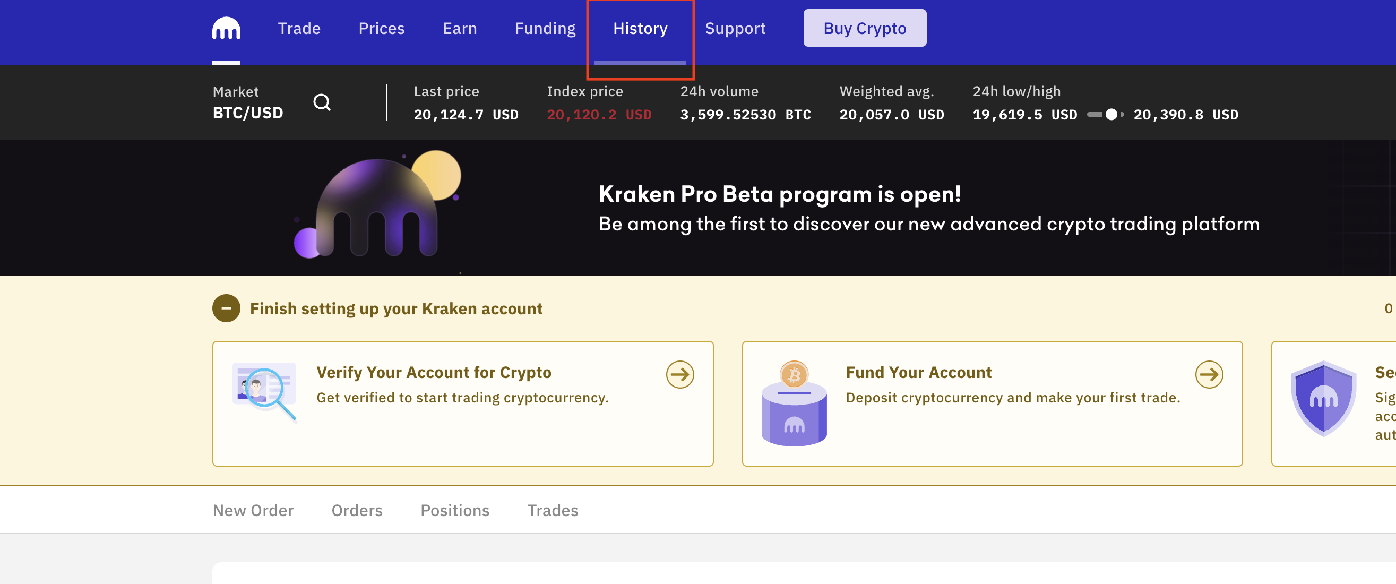Click the Verify Your Account arrow icon
The image size is (1396, 584).
click(679, 374)
